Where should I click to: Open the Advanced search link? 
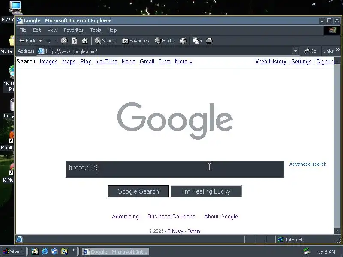pos(308,164)
